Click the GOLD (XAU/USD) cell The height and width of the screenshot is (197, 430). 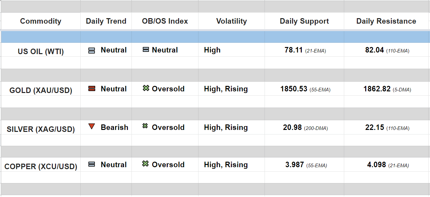point(40,90)
